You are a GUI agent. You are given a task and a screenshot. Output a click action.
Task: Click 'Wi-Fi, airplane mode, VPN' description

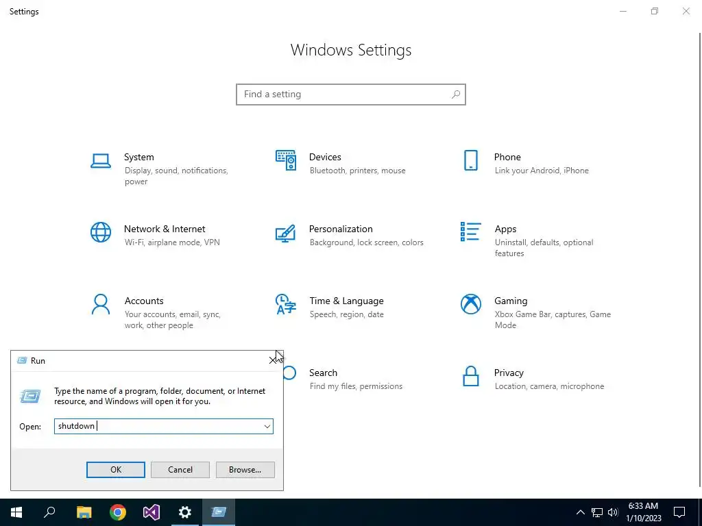click(x=172, y=242)
